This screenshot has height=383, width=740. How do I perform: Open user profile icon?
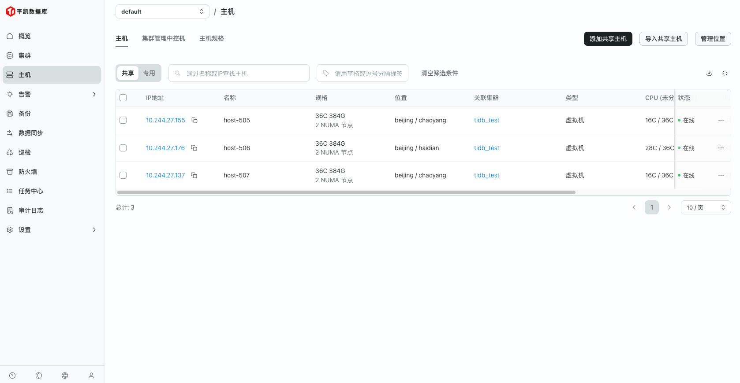click(91, 376)
